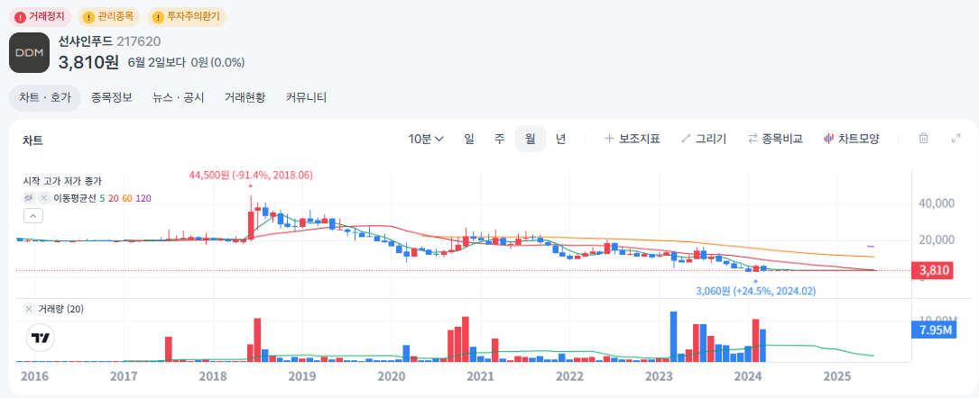Click the 6월 2일보다 0원 (0.0%) change text
Image resolution: width=979 pixels, height=398 pixels.
coord(186,62)
